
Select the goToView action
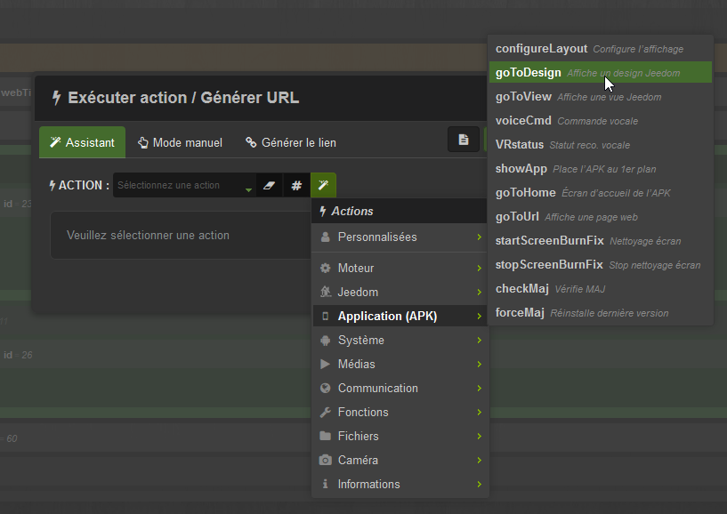[601, 97]
